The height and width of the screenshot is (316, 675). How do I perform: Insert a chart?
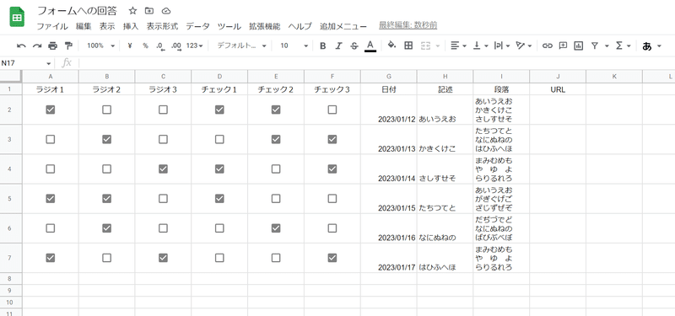tap(578, 46)
